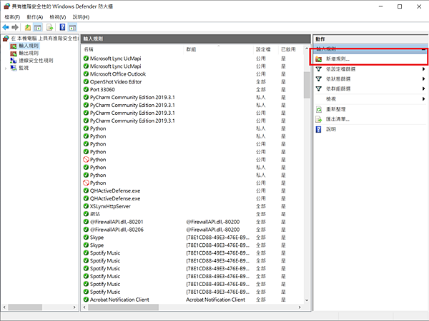
Task: Click the green refresh icon beside 重新整理
Action: point(319,109)
